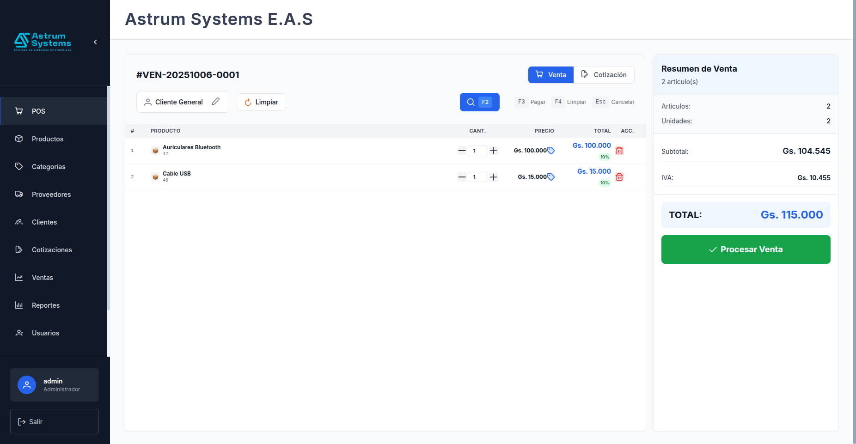This screenshot has height=444, width=856.
Task: Switch to Cotización mode
Action: click(x=604, y=75)
